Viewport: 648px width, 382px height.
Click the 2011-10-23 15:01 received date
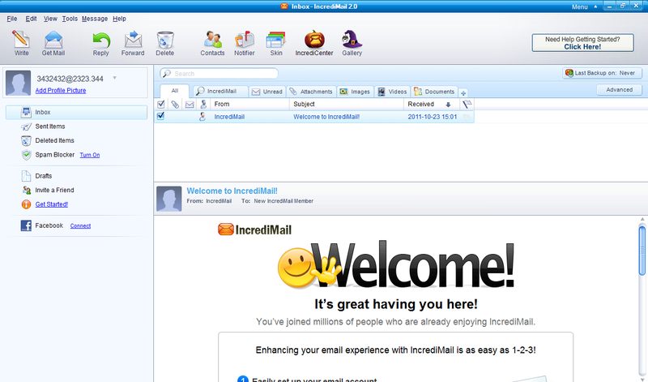click(433, 117)
